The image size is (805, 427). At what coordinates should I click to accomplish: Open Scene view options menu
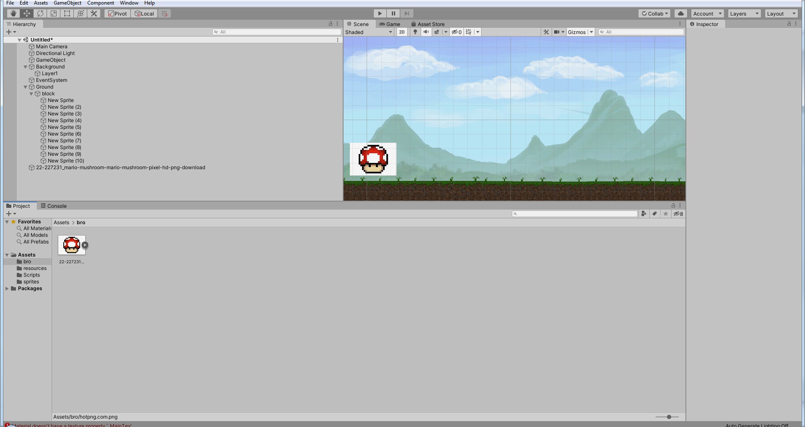[680, 24]
